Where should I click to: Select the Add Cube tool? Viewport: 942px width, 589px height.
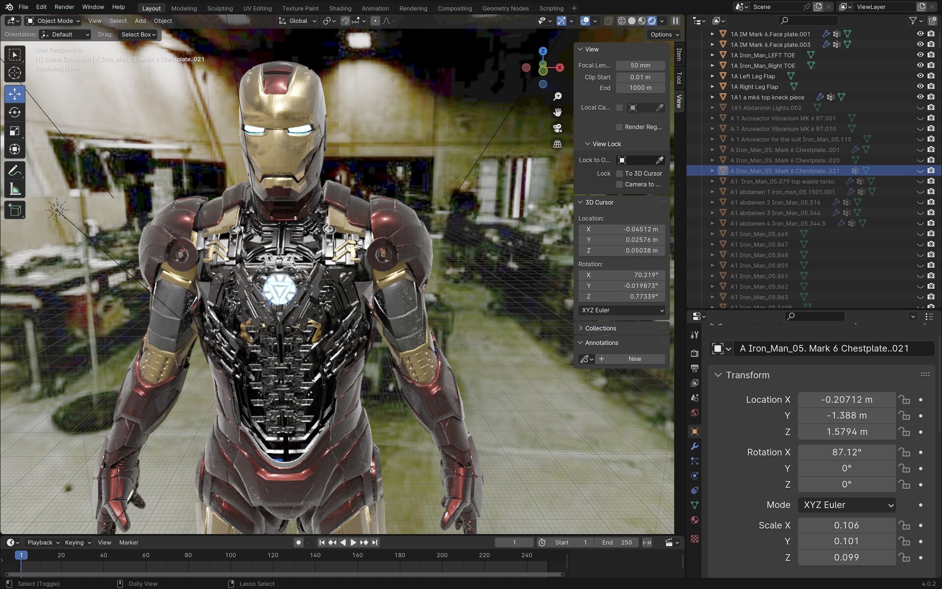[x=15, y=211]
